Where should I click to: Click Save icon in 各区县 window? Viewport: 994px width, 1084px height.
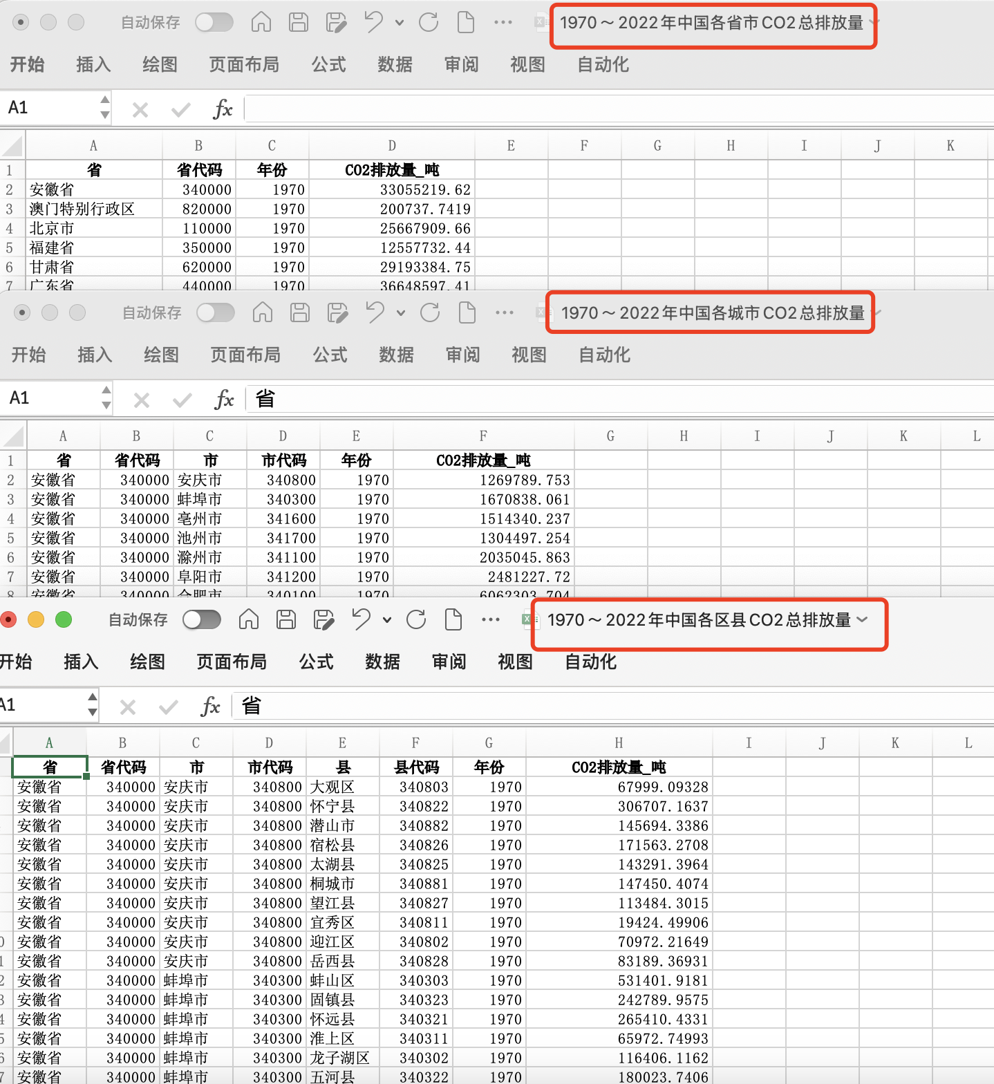(x=286, y=620)
